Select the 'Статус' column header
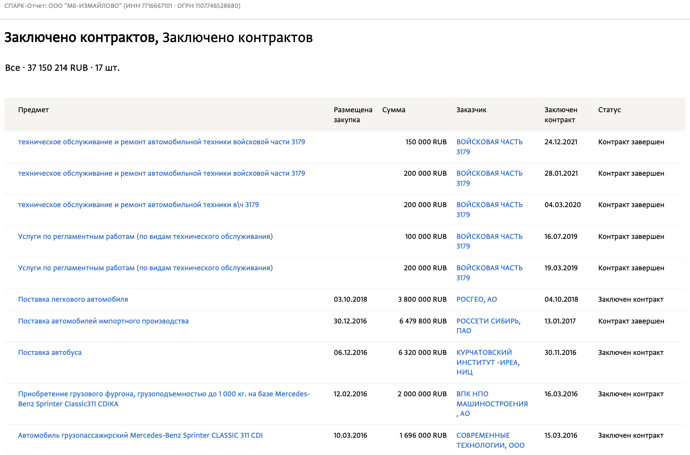The width and height of the screenshot is (690, 455). [609, 110]
